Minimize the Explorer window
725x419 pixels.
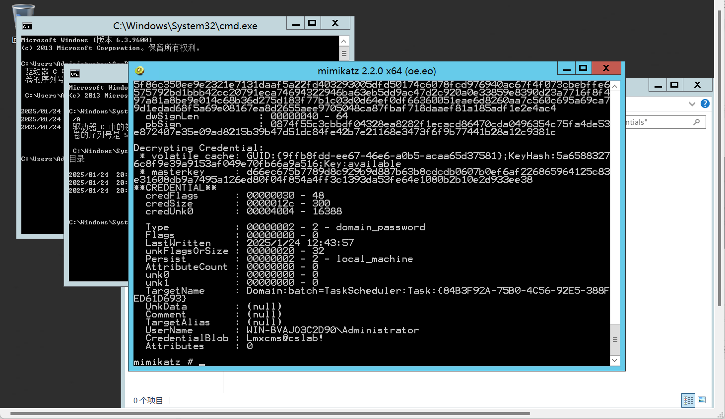[x=658, y=85]
